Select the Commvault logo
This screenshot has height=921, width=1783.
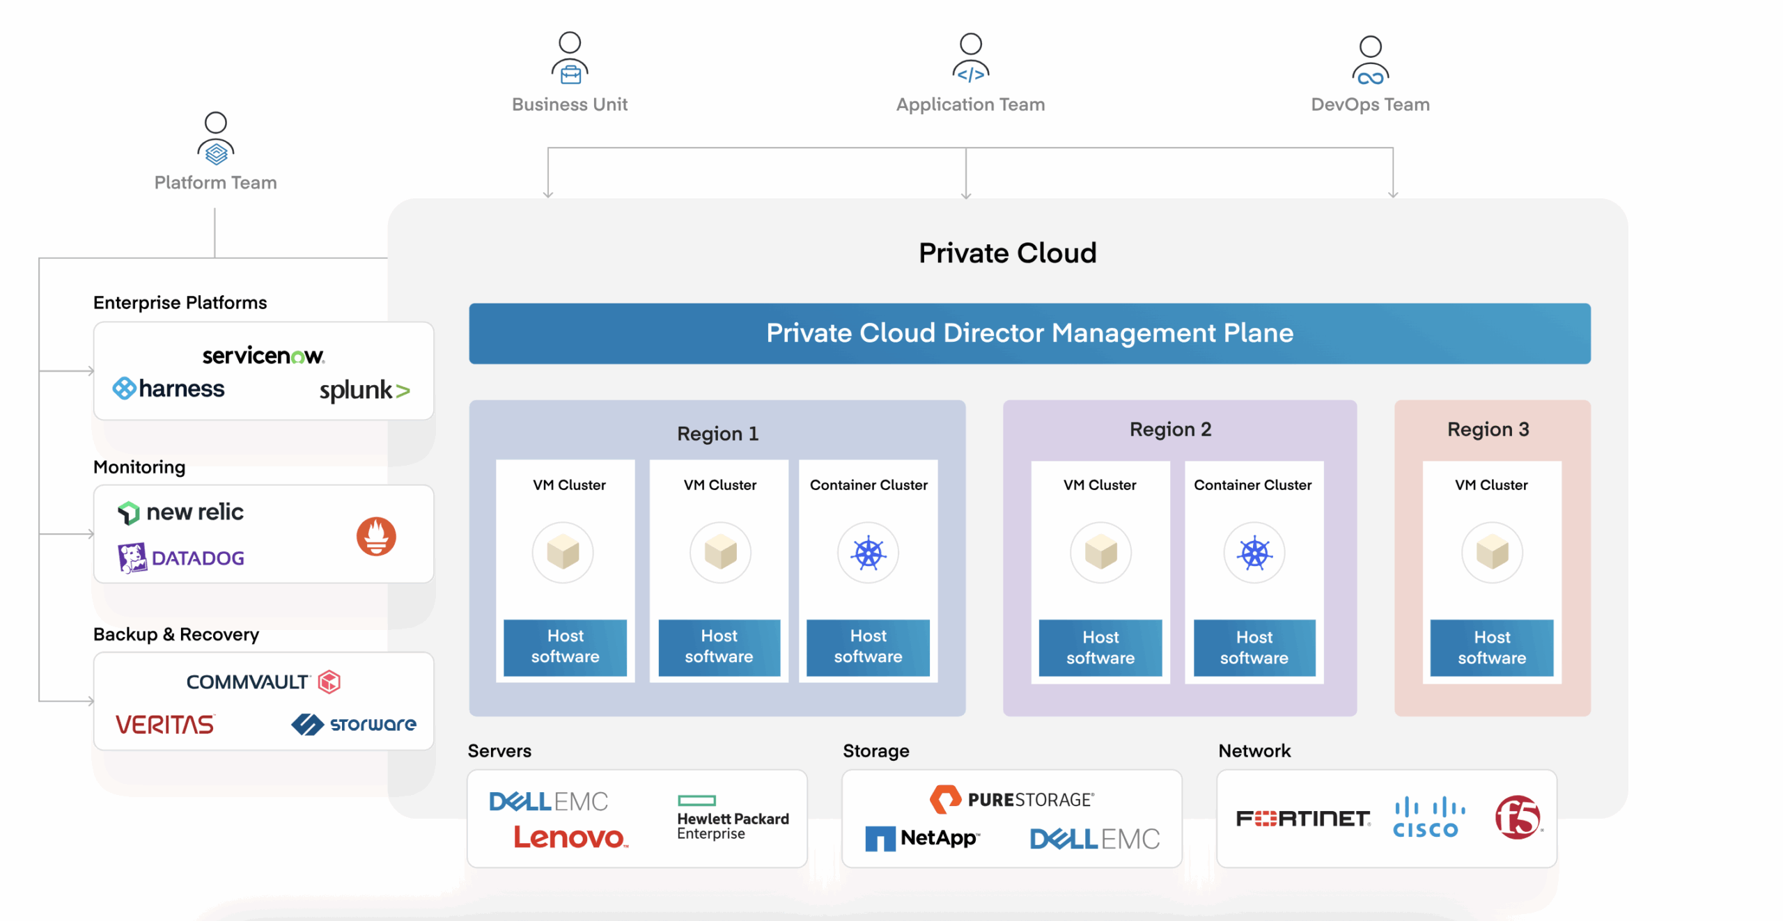click(263, 682)
